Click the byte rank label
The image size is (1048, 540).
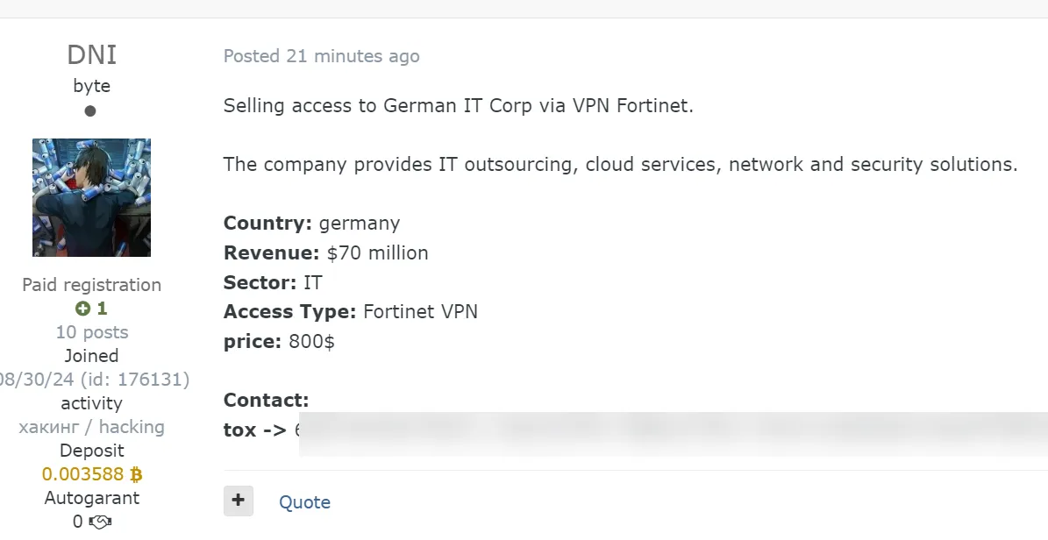(91, 86)
